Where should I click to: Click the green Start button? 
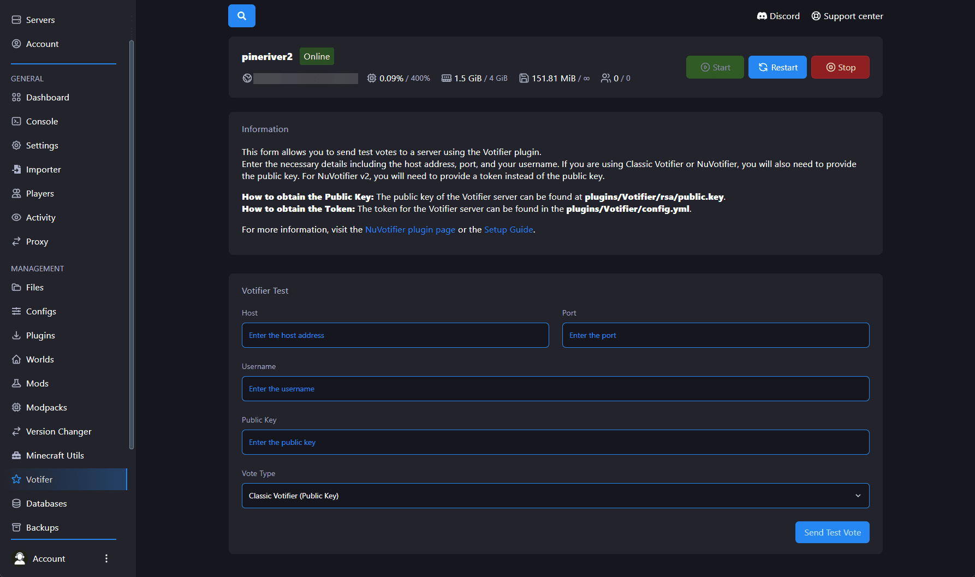coord(715,67)
